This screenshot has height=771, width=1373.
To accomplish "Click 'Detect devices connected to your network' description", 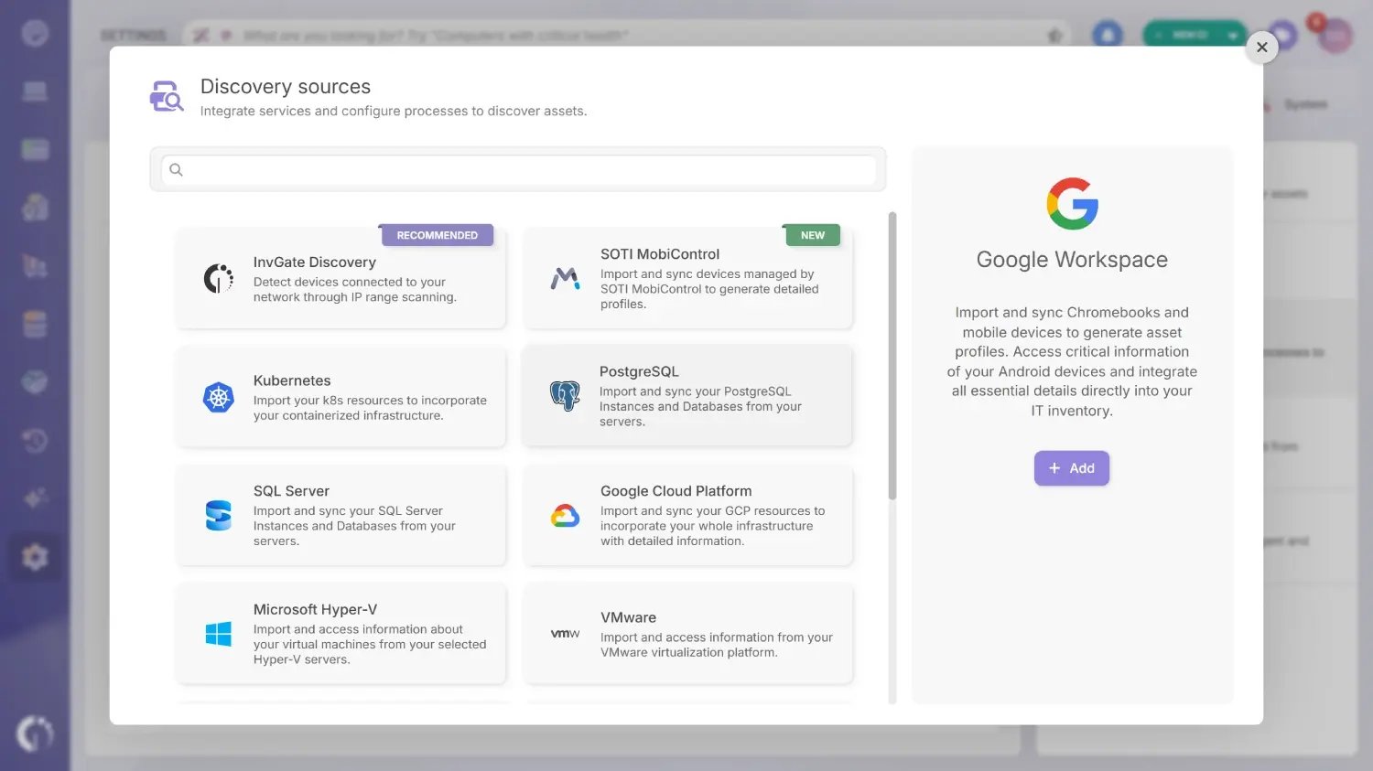I will tap(355, 290).
